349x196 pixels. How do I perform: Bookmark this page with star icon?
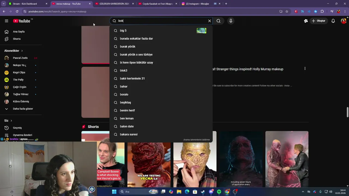(287, 11)
